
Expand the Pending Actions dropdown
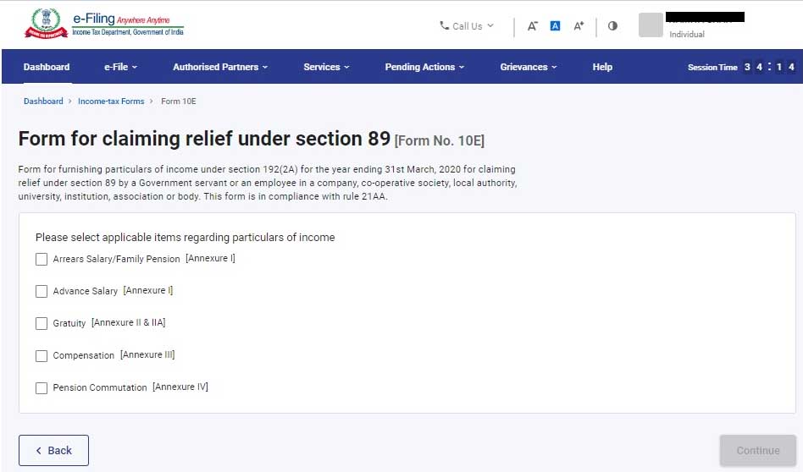[x=424, y=67]
